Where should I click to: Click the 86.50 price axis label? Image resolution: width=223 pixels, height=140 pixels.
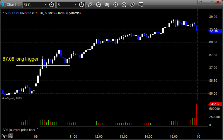coord(213,81)
